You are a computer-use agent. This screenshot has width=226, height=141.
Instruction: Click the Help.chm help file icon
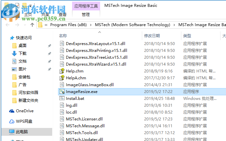tap(62, 71)
